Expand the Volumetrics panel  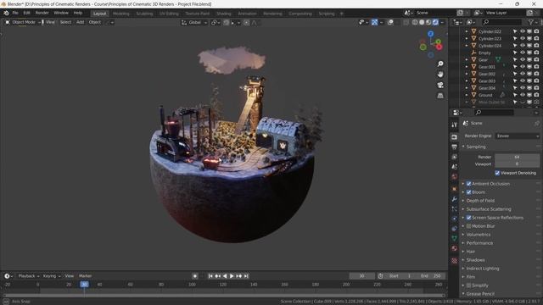point(463,235)
